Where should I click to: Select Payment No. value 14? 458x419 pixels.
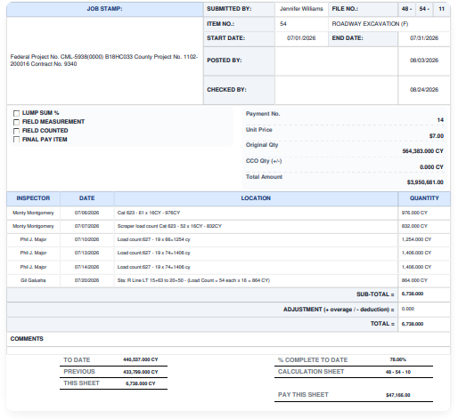pyautogui.click(x=440, y=120)
